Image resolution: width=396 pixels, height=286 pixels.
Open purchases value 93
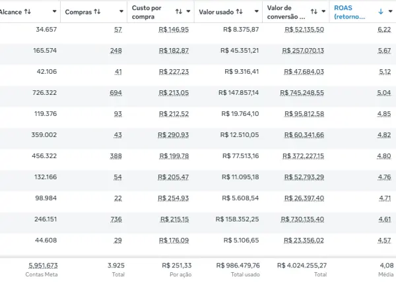[118, 114]
